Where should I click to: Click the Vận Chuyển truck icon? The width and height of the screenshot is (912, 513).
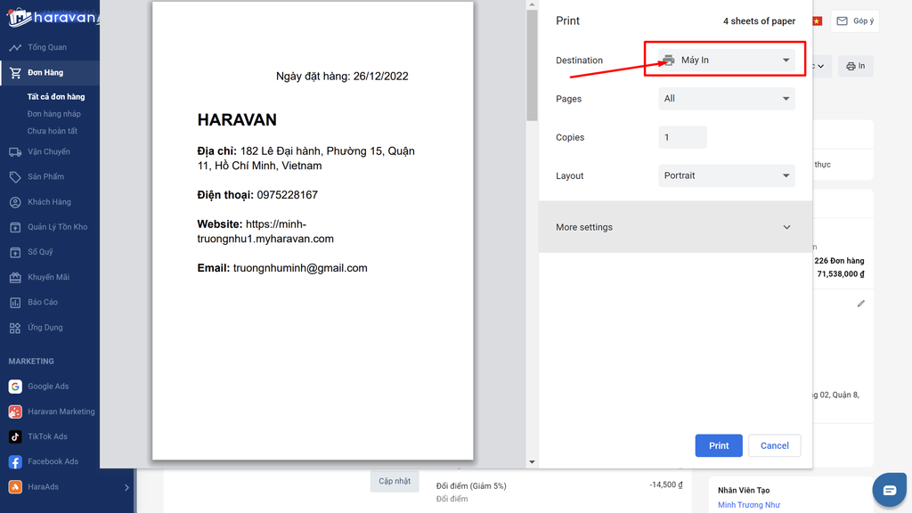tap(15, 151)
